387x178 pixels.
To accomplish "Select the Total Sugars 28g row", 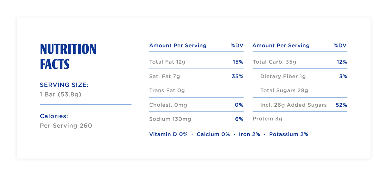I will tap(300, 90).
